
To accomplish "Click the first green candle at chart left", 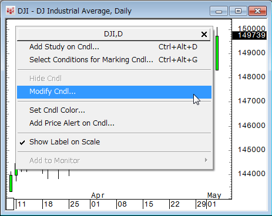I will pyautogui.click(x=11, y=183).
